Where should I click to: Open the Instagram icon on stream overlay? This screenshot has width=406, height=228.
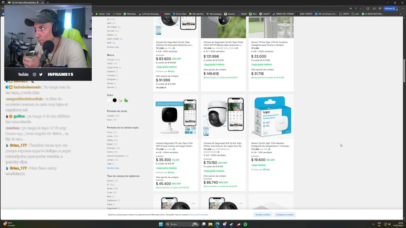34,74
